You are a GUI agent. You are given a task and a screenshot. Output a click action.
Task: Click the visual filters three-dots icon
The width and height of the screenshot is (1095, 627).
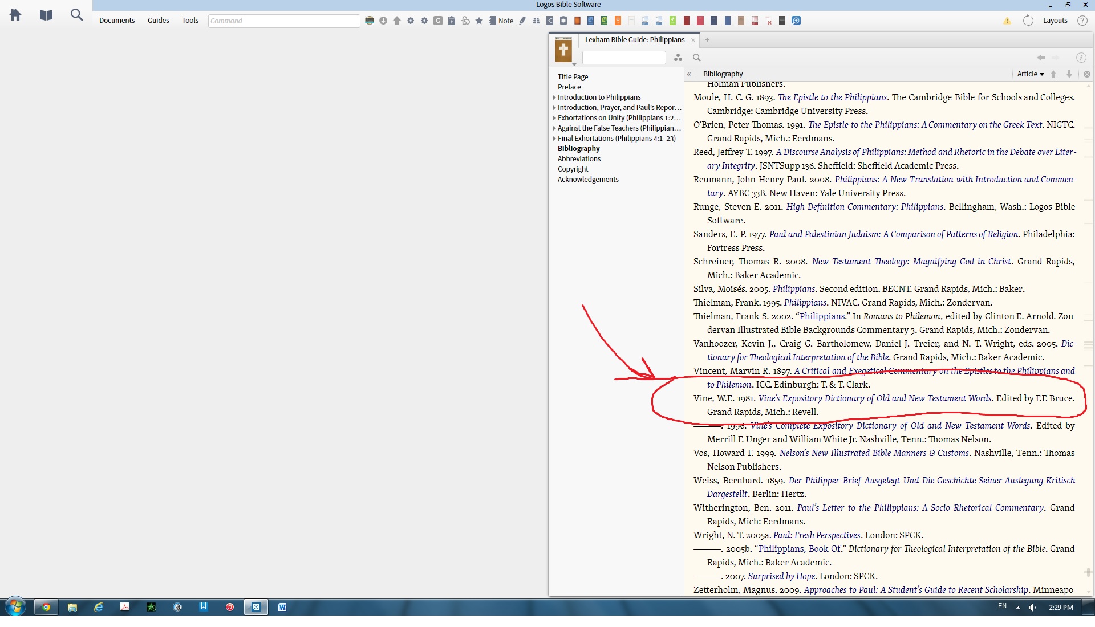[x=678, y=58]
